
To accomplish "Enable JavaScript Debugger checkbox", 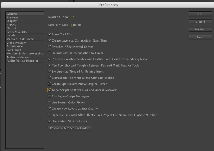I will tap(49, 96).
